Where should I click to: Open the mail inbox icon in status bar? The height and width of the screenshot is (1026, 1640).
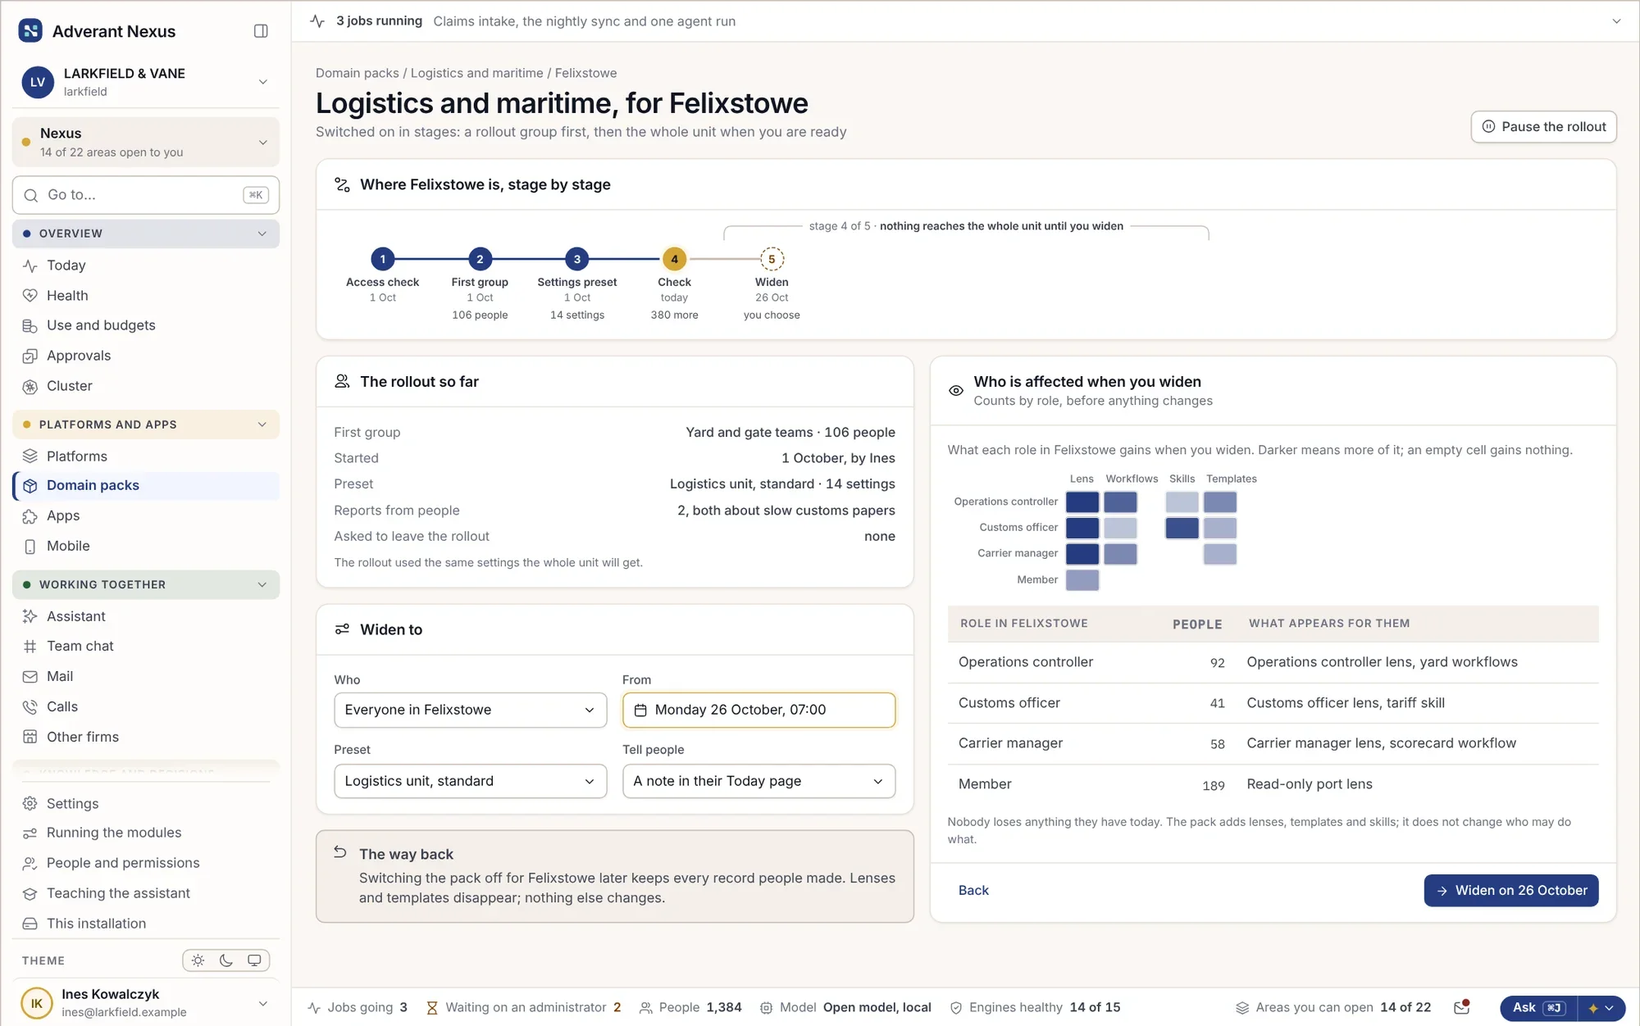1461,1007
